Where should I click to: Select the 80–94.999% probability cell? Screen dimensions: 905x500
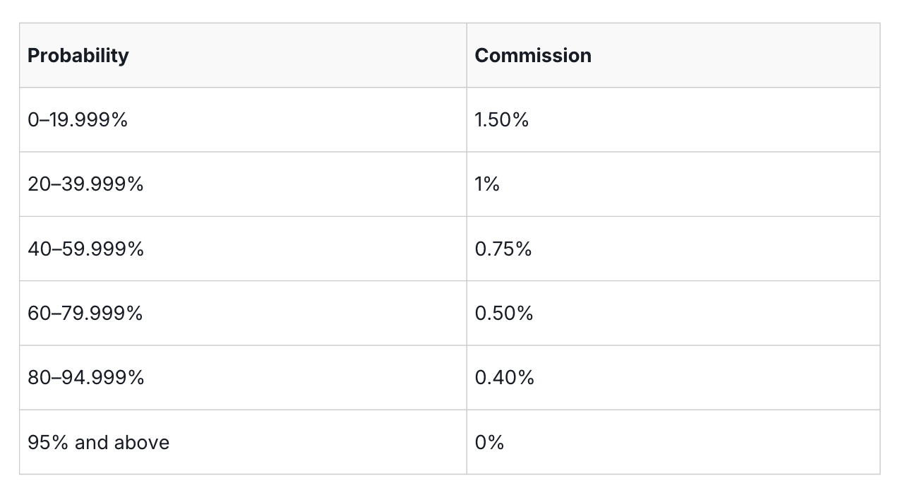click(x=85, y=378)
